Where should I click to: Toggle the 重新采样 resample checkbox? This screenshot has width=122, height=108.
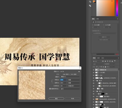50,89
